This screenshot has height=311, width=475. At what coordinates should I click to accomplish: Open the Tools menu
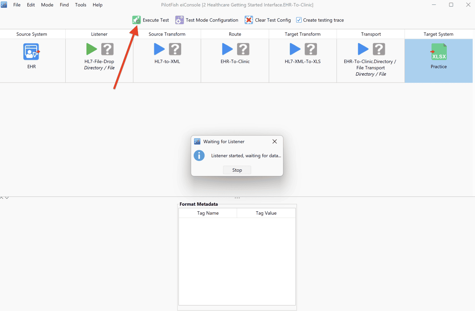coord(81,5)
